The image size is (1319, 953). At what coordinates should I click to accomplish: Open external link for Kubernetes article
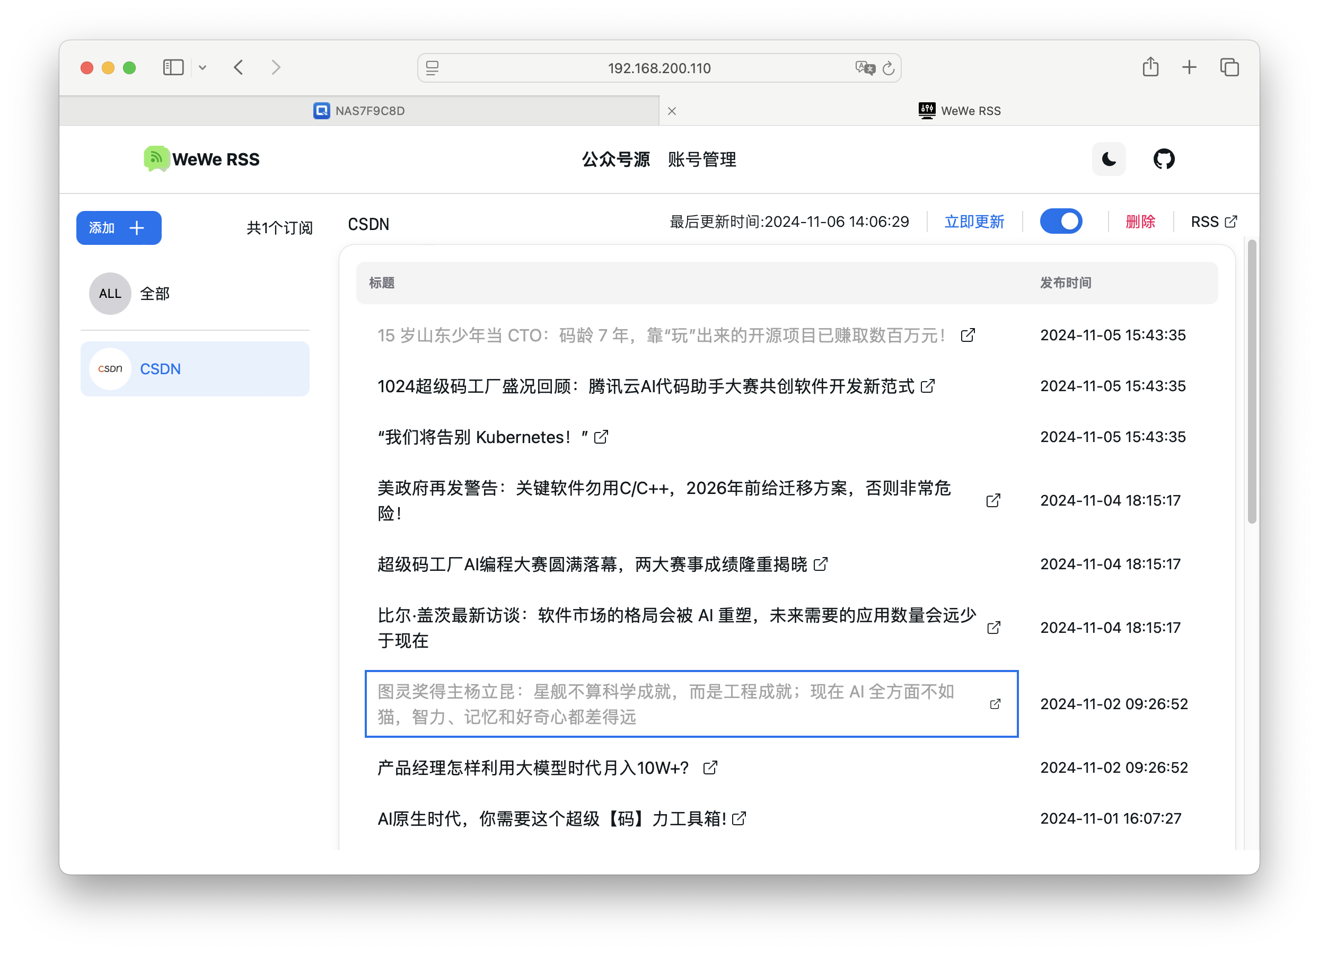pyautogui.click(x=601, y=437)
